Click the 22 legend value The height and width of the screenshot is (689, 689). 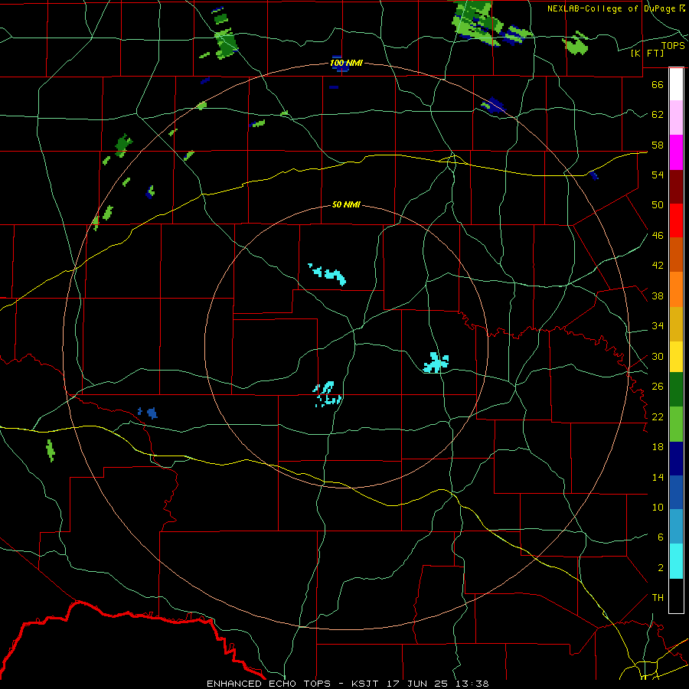pyautogui.click(x=658, y=416)
